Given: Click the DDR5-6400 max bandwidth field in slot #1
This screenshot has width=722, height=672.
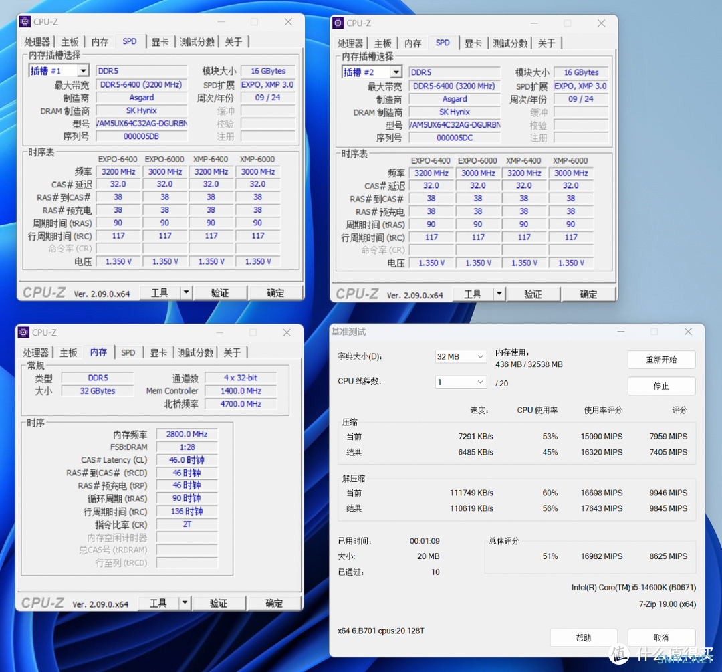Looking at the screenshot, I should pos(141,84).
